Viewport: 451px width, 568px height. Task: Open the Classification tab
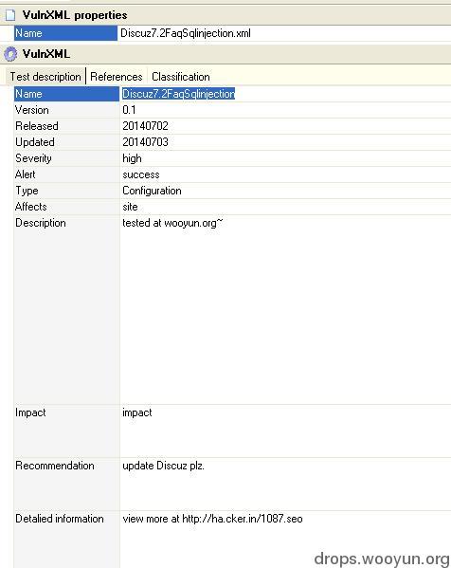[x=181, y=77]
